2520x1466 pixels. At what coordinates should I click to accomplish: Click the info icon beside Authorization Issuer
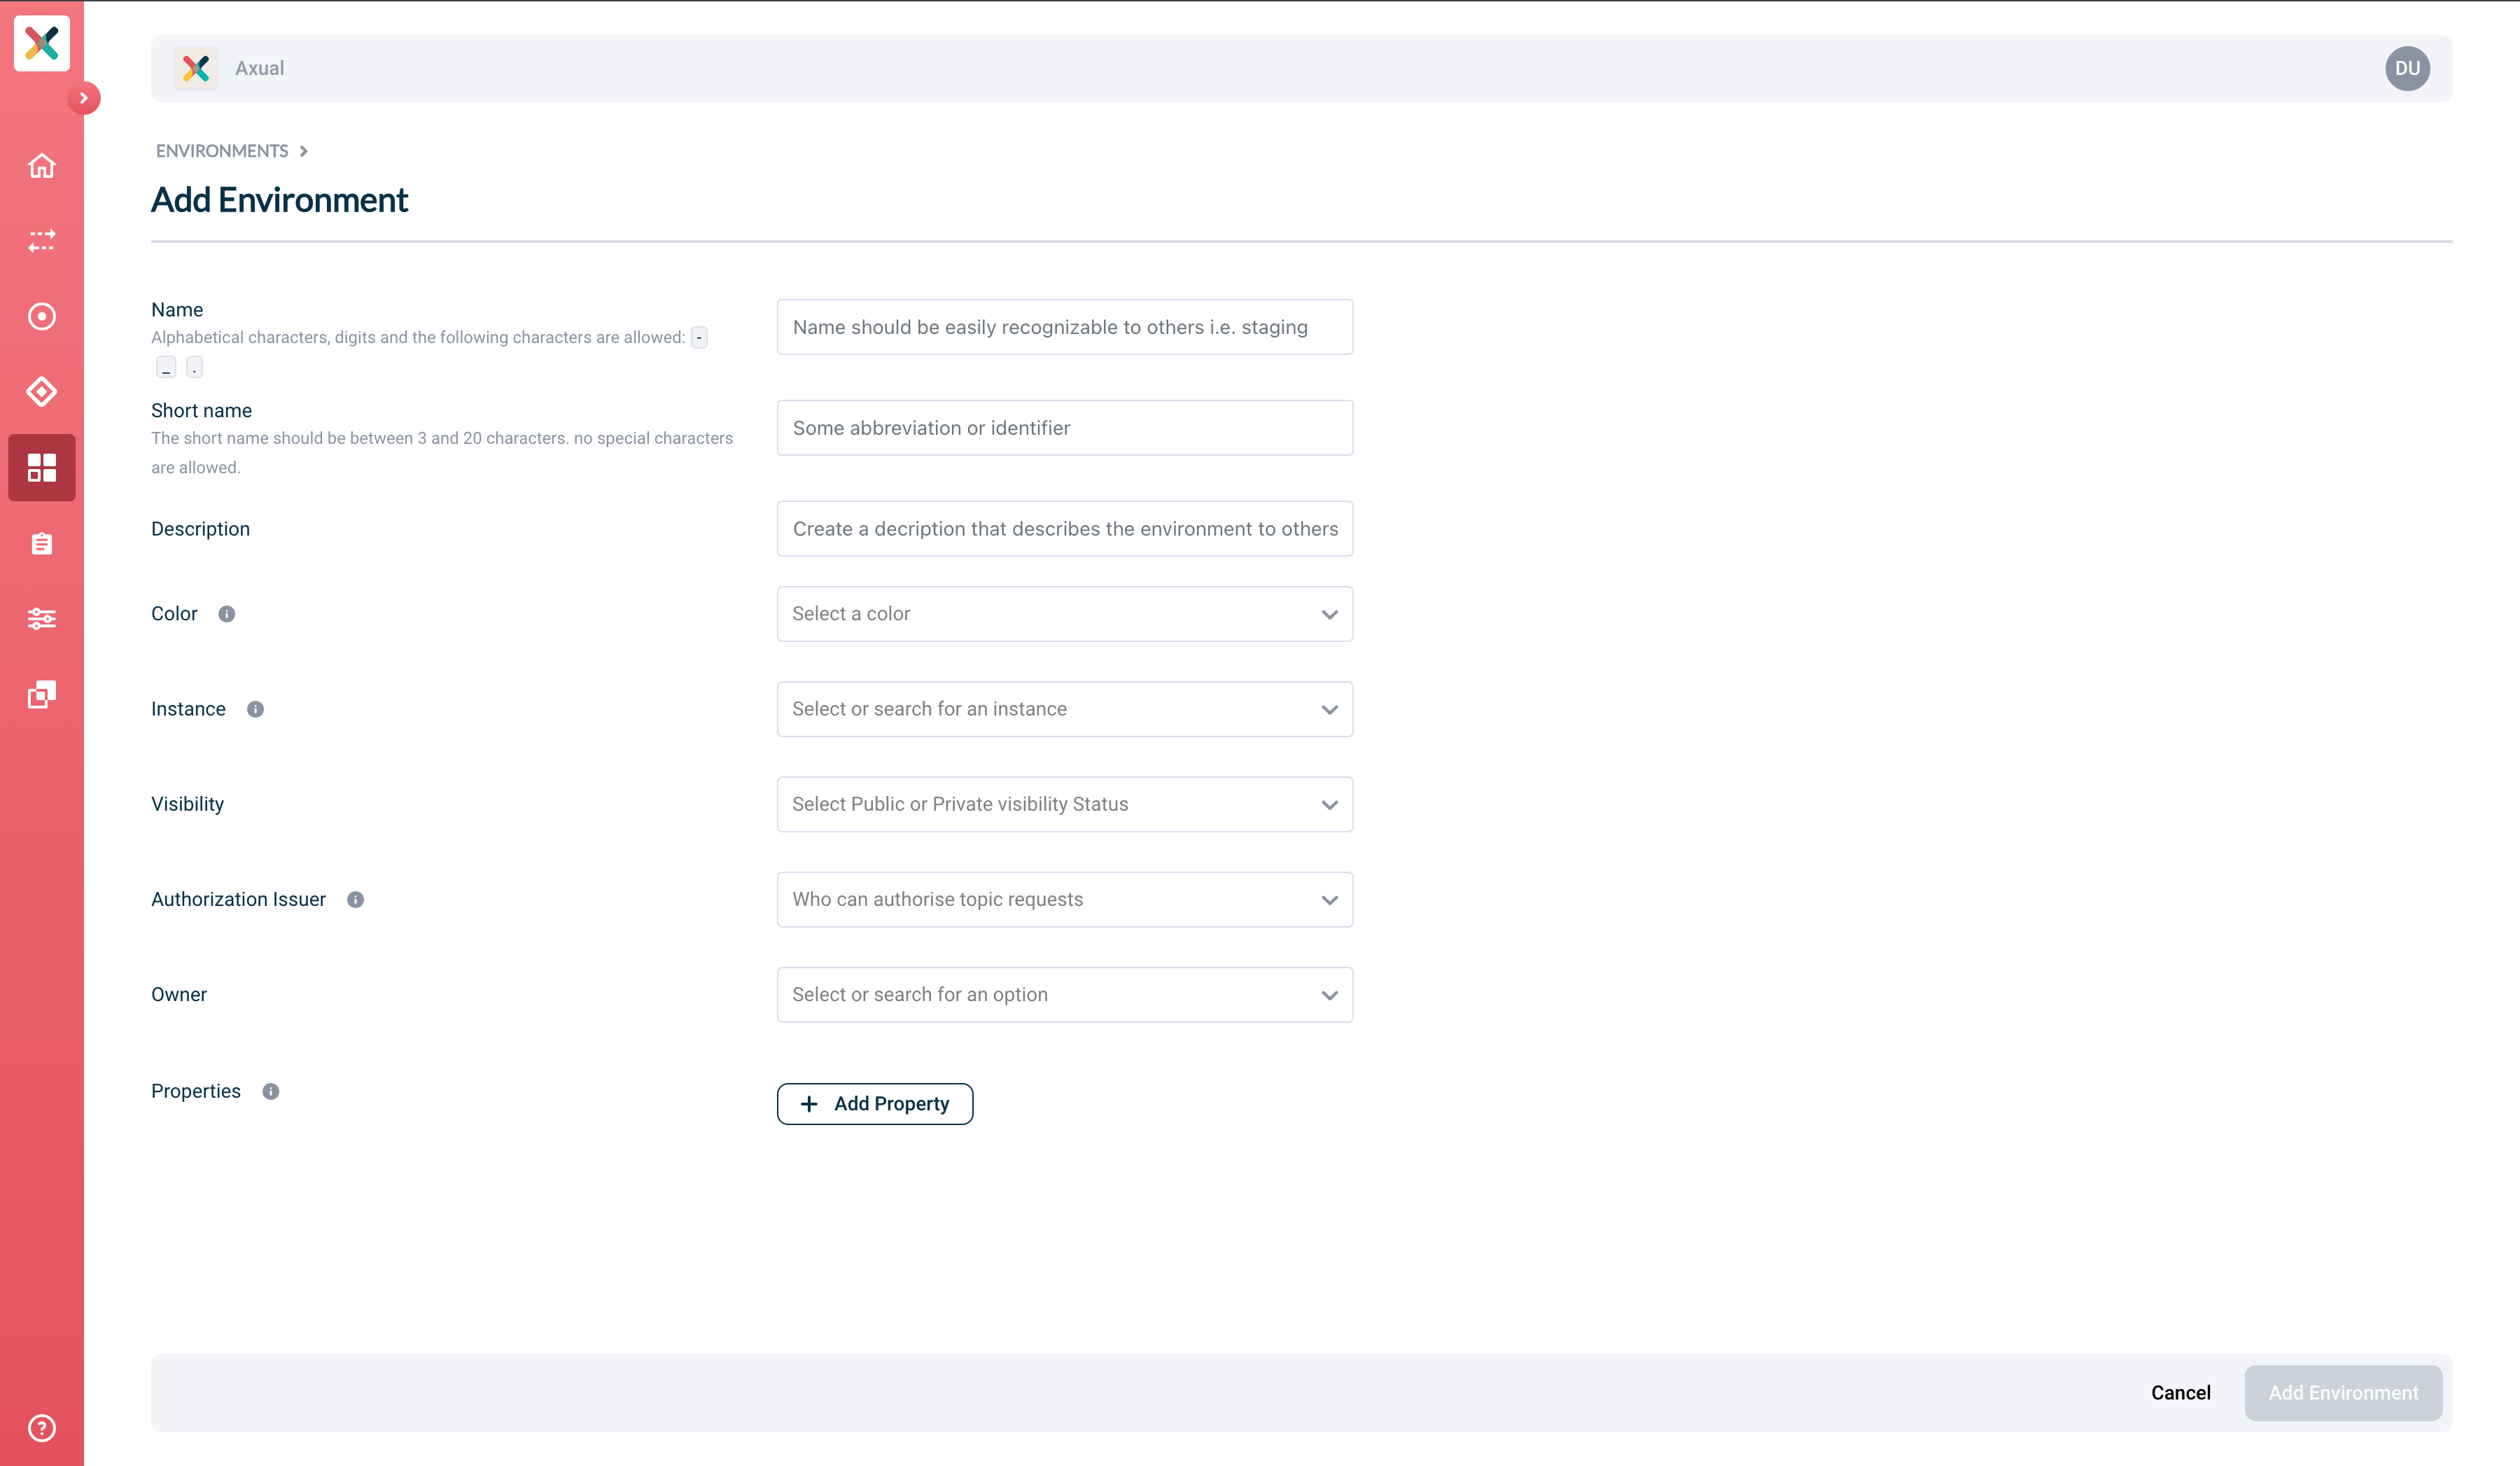pos(355,900)
